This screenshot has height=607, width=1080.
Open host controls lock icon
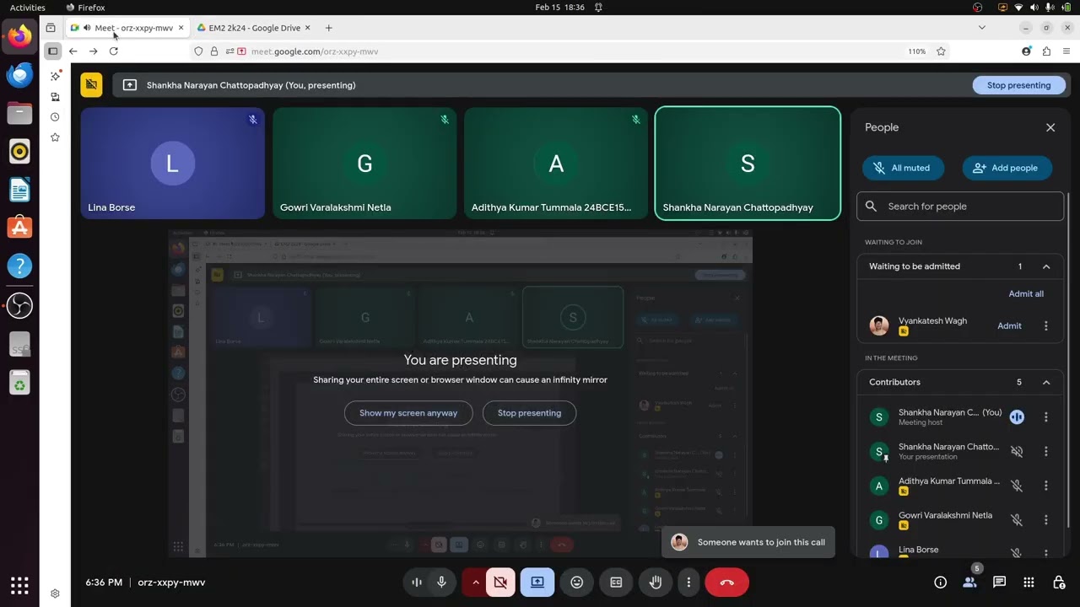(x=1059, y=583)
